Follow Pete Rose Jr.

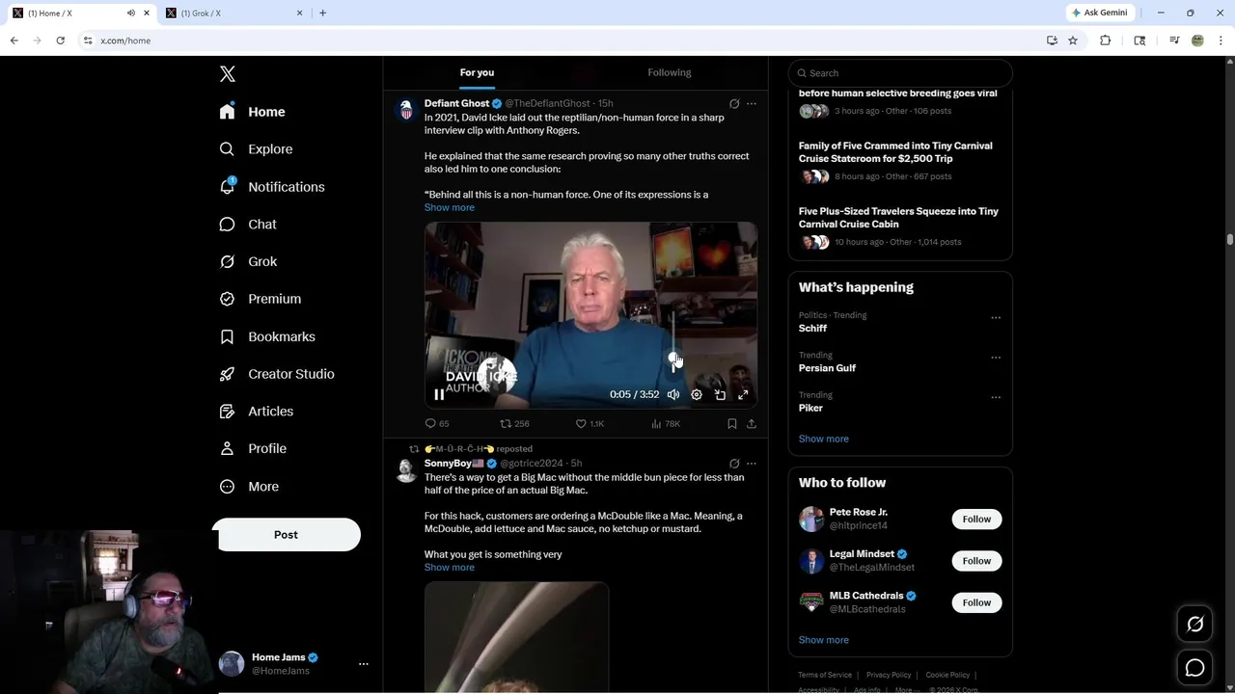[x=976, y=519]
